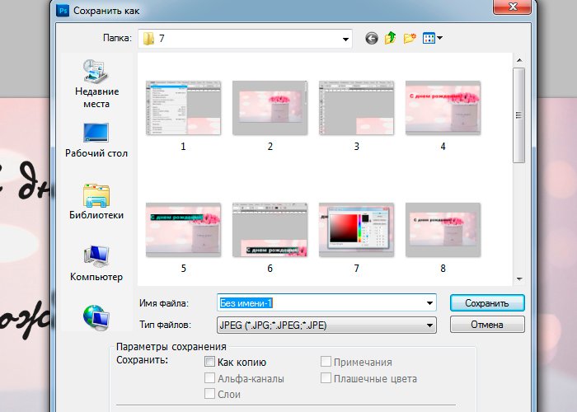Click the Имя файла text field

pyautogui.click(x=321, y=303)
